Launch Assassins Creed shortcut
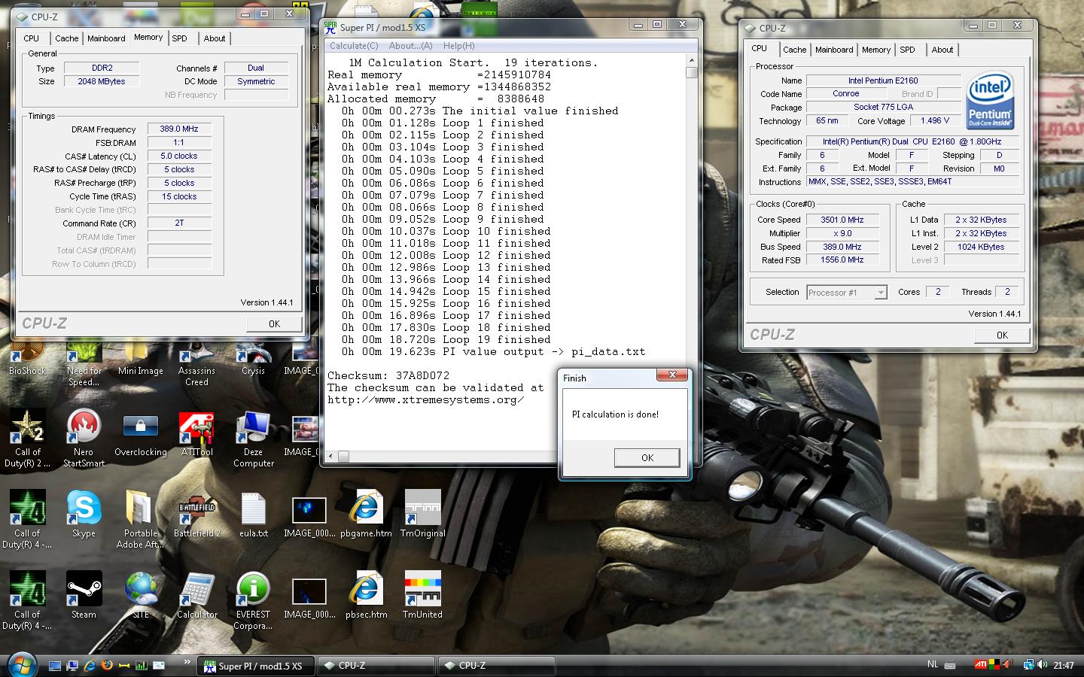The image size is (1084, 677). (196, 361)
